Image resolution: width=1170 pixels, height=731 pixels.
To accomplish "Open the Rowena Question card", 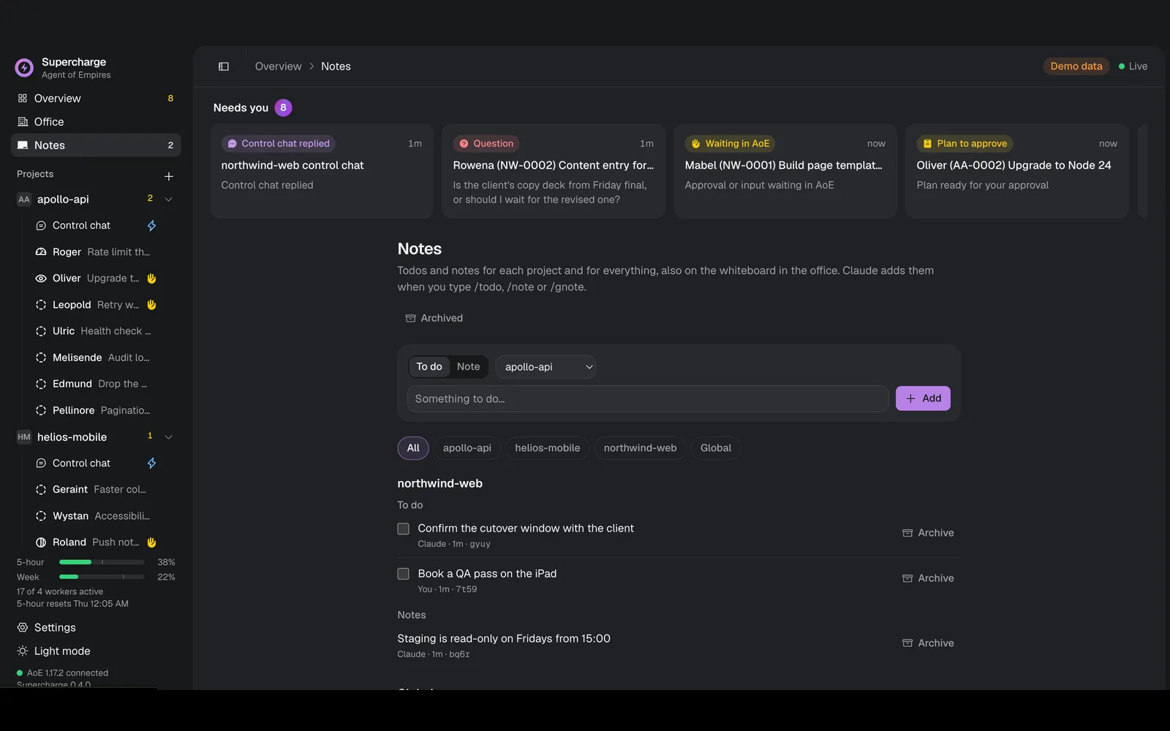I will point(554,171).
